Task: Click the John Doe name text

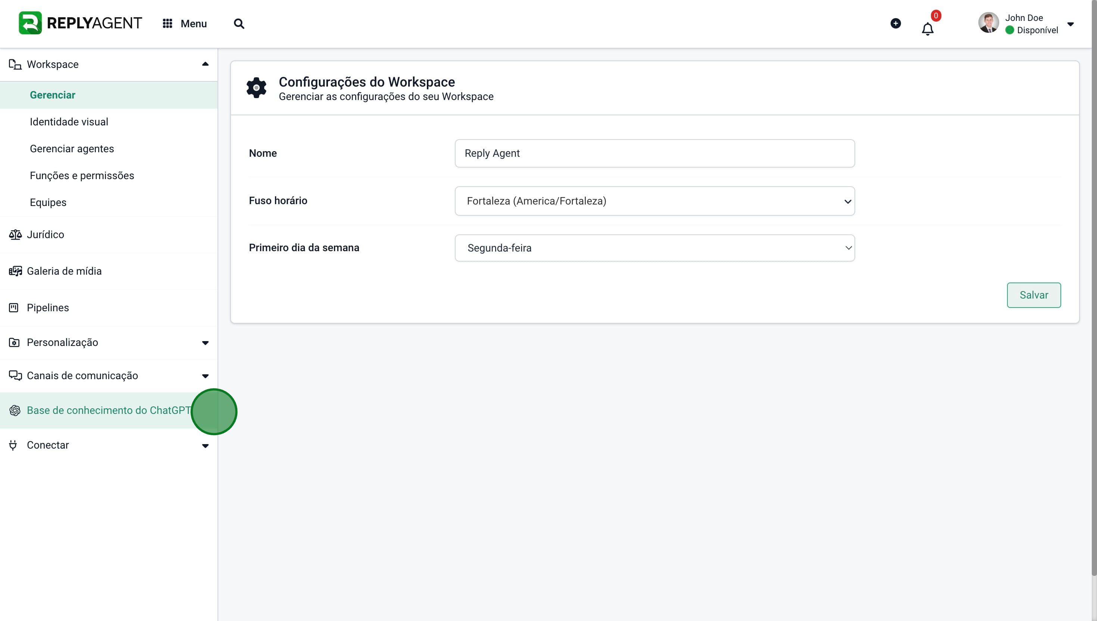Action: click(x=1023, y=18)
